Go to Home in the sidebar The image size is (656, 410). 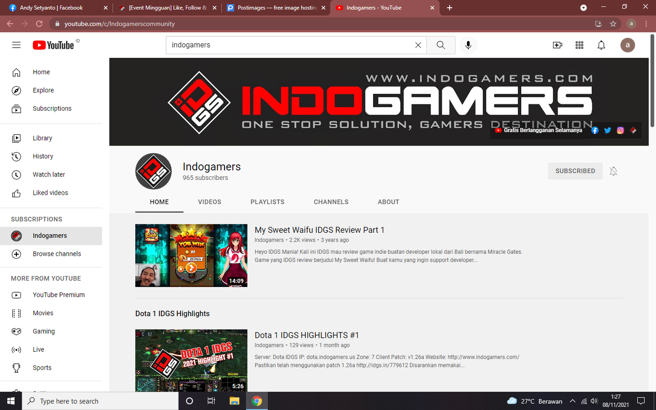(51, 72)
